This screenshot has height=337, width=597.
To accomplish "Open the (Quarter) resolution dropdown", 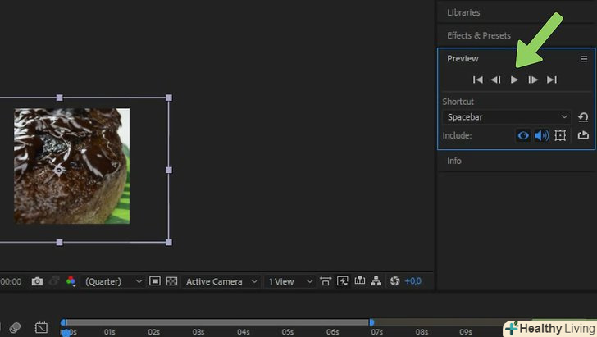I will pyautogui.click(x=113, y=281).
